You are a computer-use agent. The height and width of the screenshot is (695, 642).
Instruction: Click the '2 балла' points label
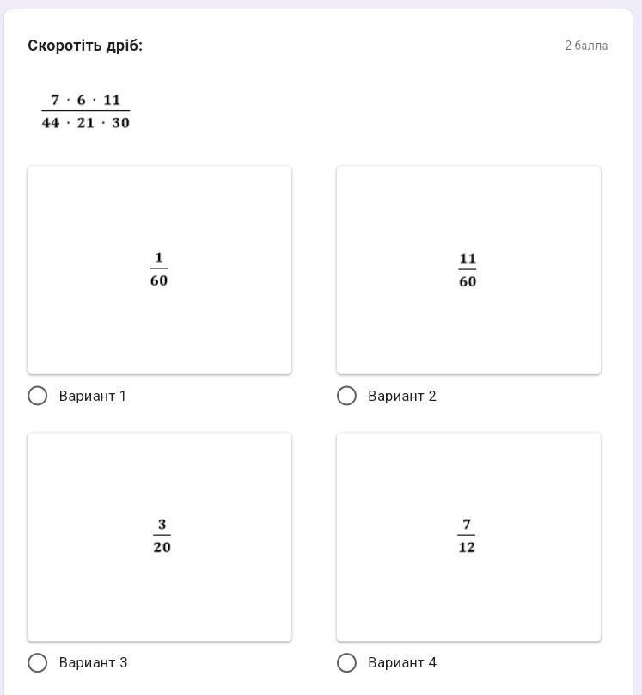(586, 46)
